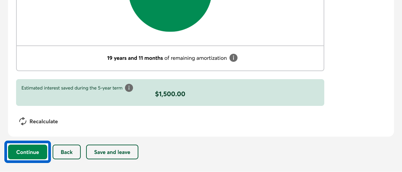402x172 pixels.
Task: Click blank space in the amortization summary row
Action: click(x=285, y=58)
